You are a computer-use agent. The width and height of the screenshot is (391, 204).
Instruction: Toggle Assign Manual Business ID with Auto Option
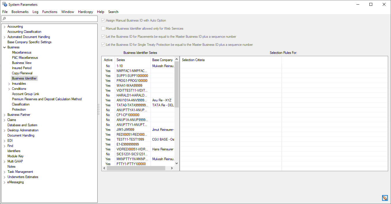[103, 20]
